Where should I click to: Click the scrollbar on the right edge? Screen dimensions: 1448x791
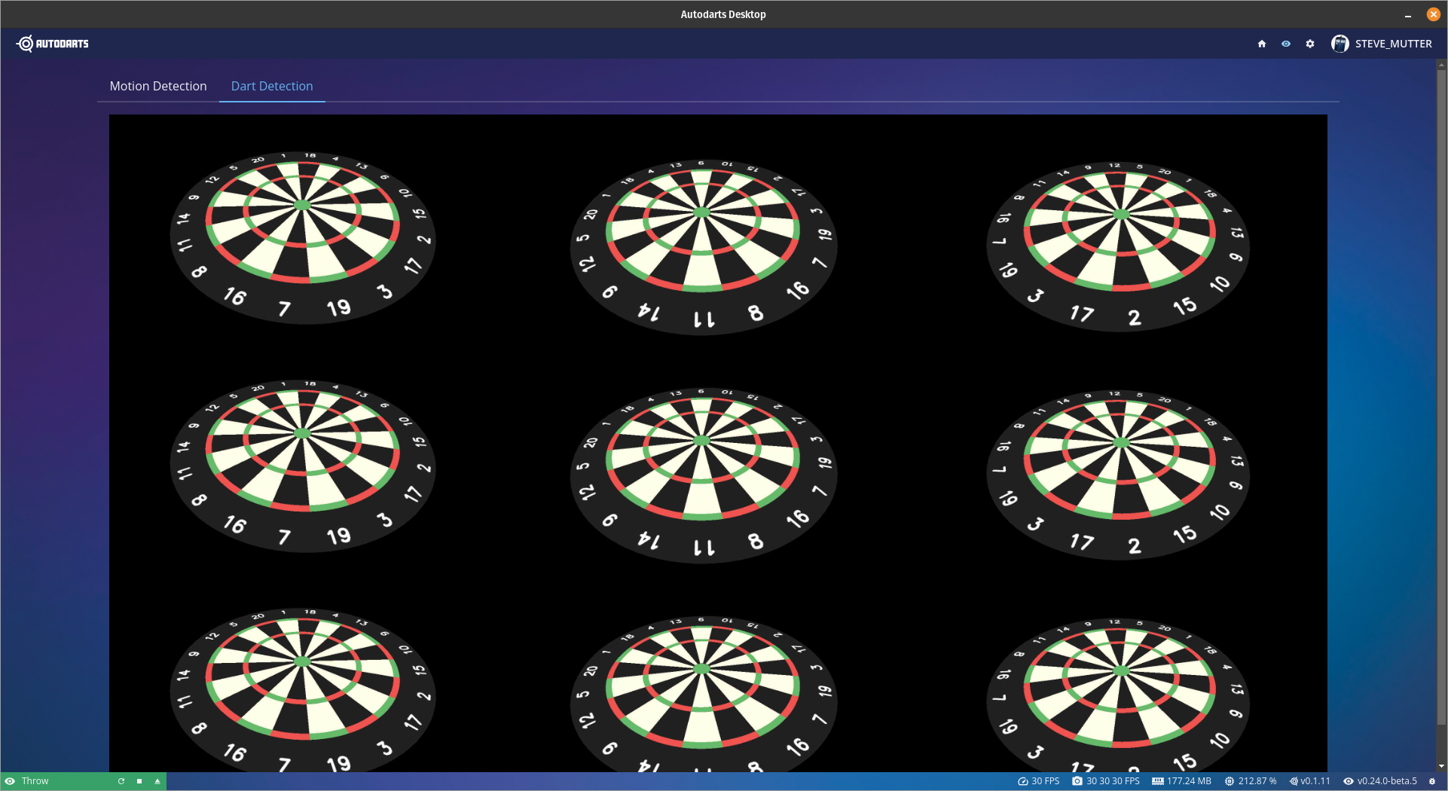[x=1442, y=414]
